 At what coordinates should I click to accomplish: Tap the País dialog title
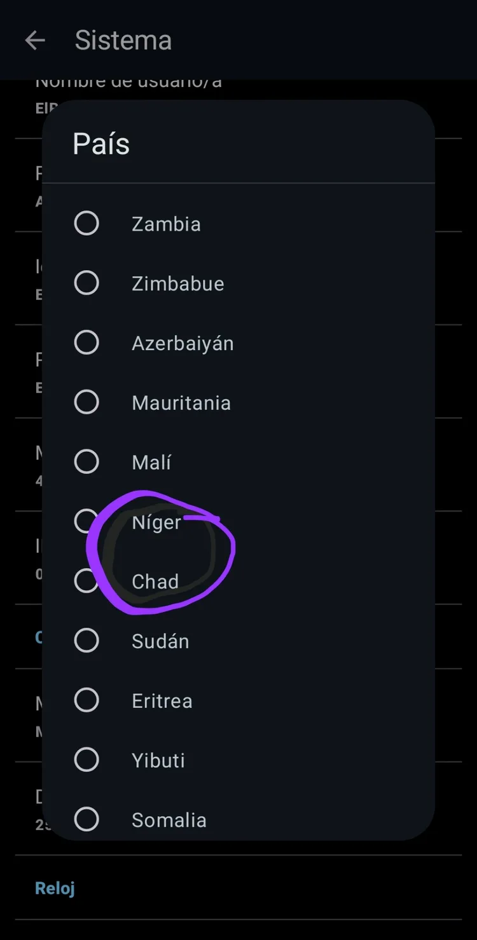tap(101, 144)
